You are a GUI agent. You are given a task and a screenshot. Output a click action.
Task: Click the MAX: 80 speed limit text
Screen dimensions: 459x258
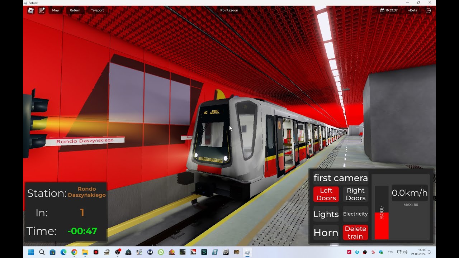[x=411, y=205]
